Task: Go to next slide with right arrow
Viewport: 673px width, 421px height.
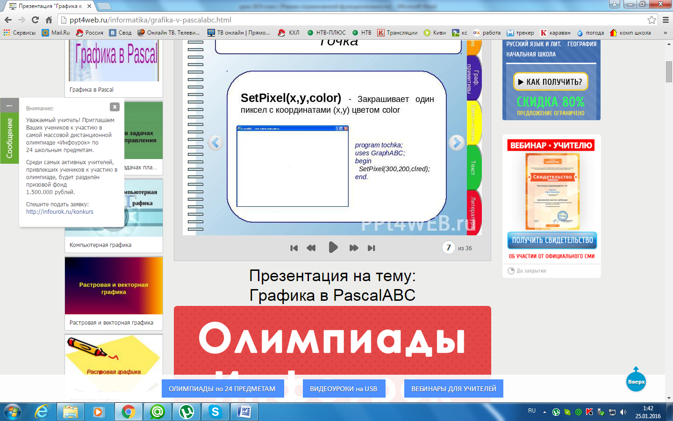Action: coord(457,143)
